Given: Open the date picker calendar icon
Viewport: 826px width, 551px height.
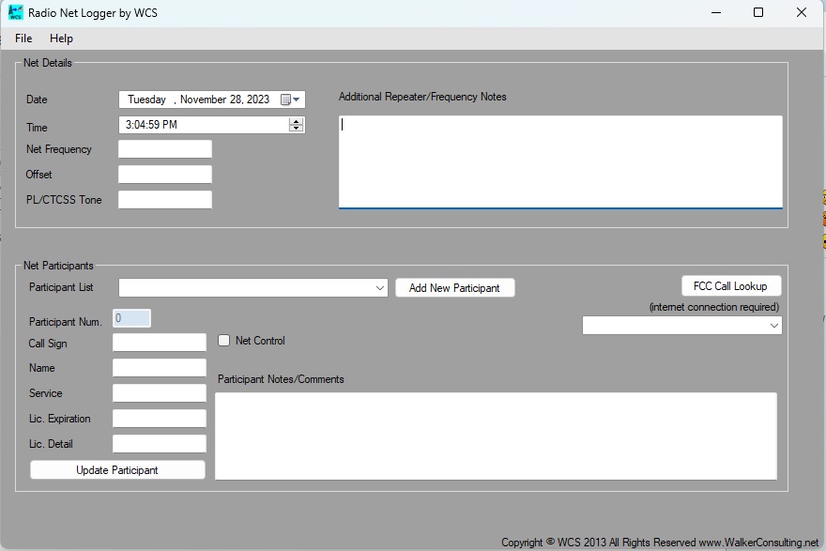Looking at the screenshot, I should [287, 99].
